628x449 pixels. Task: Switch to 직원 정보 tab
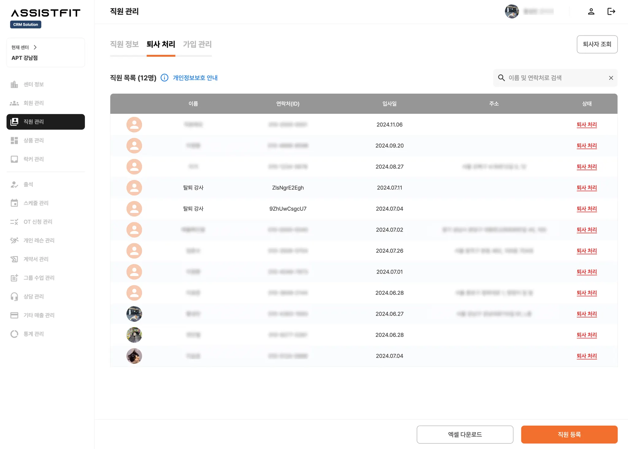124,44
